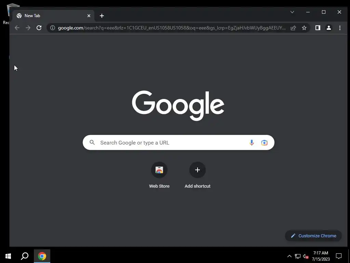
Task: Reload the current page
Action: pos(39,28)
